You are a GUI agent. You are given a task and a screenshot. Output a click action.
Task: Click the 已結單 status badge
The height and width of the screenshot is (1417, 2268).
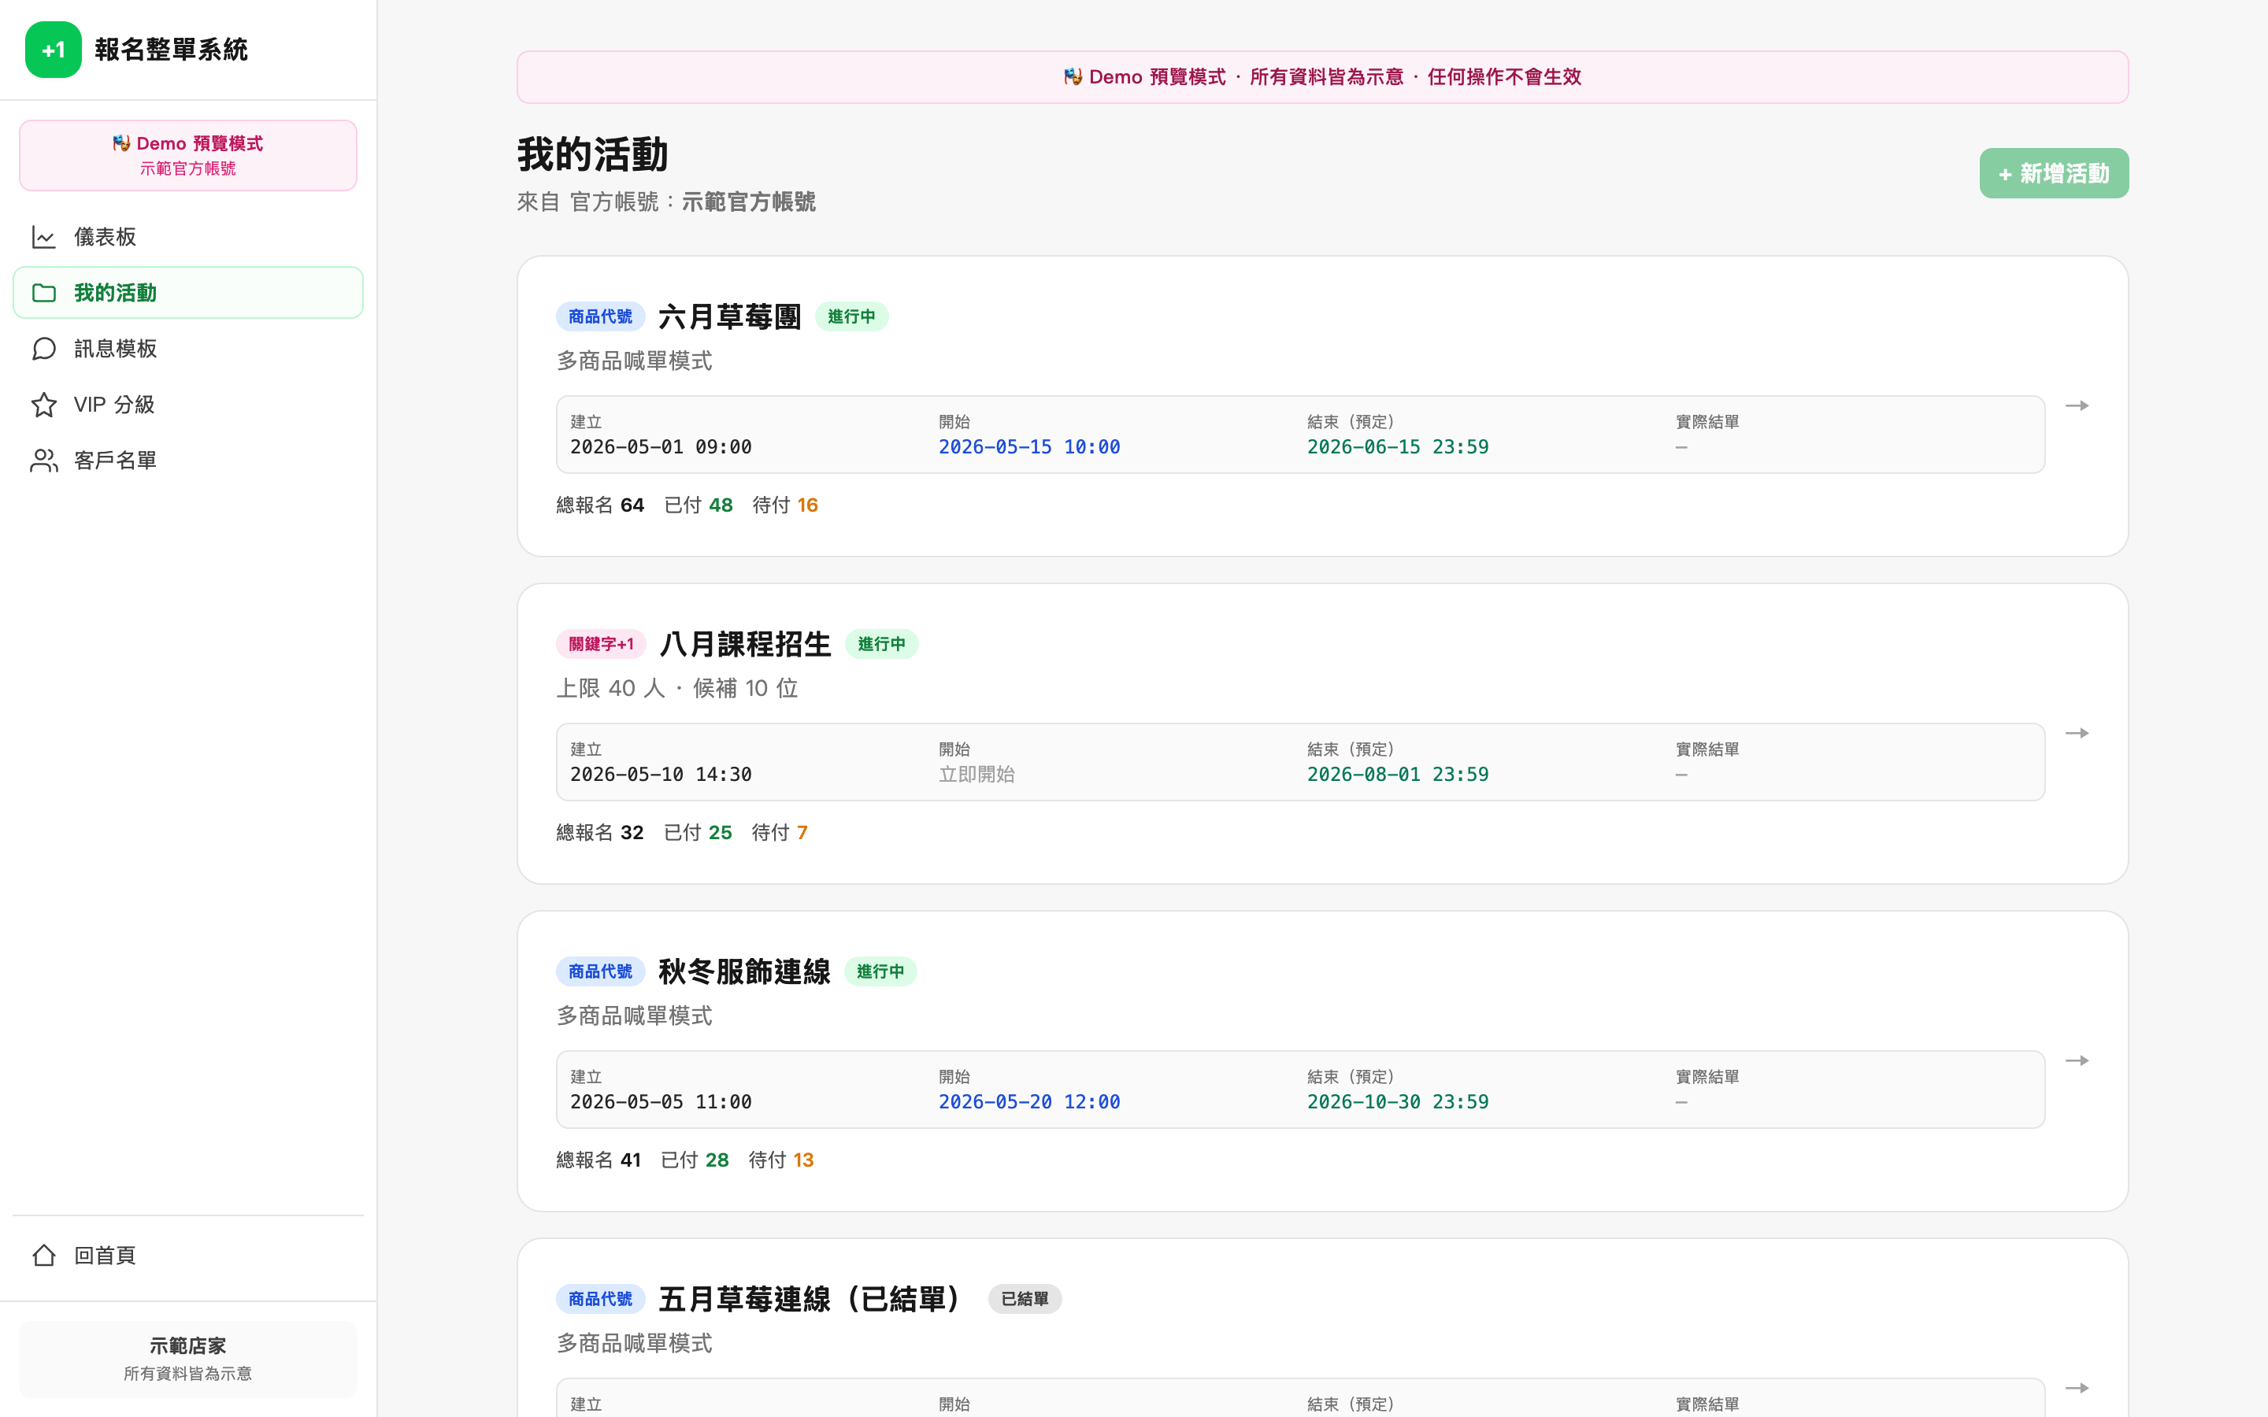click(x=1025, y=1299)
